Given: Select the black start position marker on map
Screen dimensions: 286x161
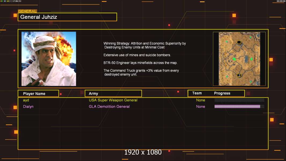Looking at the screenshot, I should (x=239, y=42).
